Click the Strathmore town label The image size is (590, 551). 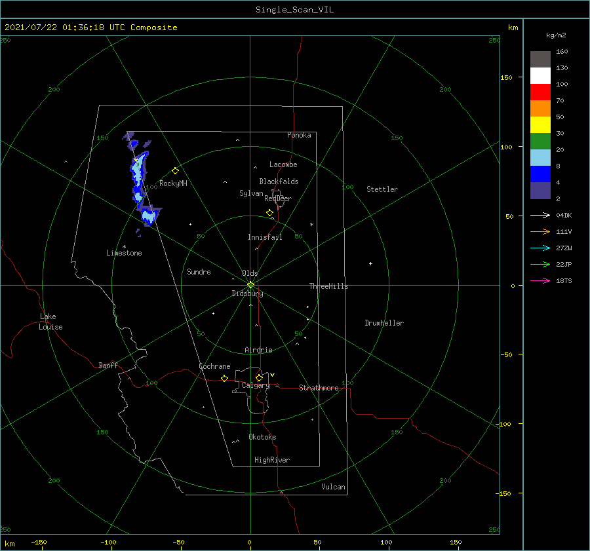[x=319, y=388]
